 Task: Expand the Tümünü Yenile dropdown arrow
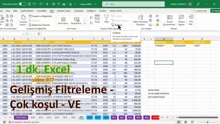tap(26, 25)
